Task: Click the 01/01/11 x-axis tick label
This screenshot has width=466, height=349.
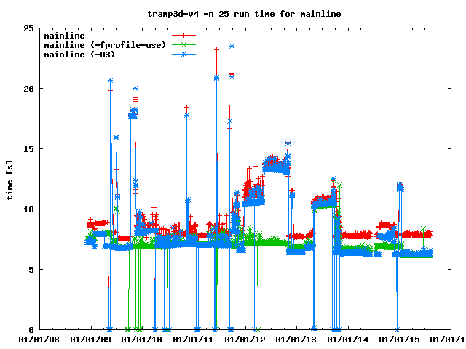Action: click(194, 339)
